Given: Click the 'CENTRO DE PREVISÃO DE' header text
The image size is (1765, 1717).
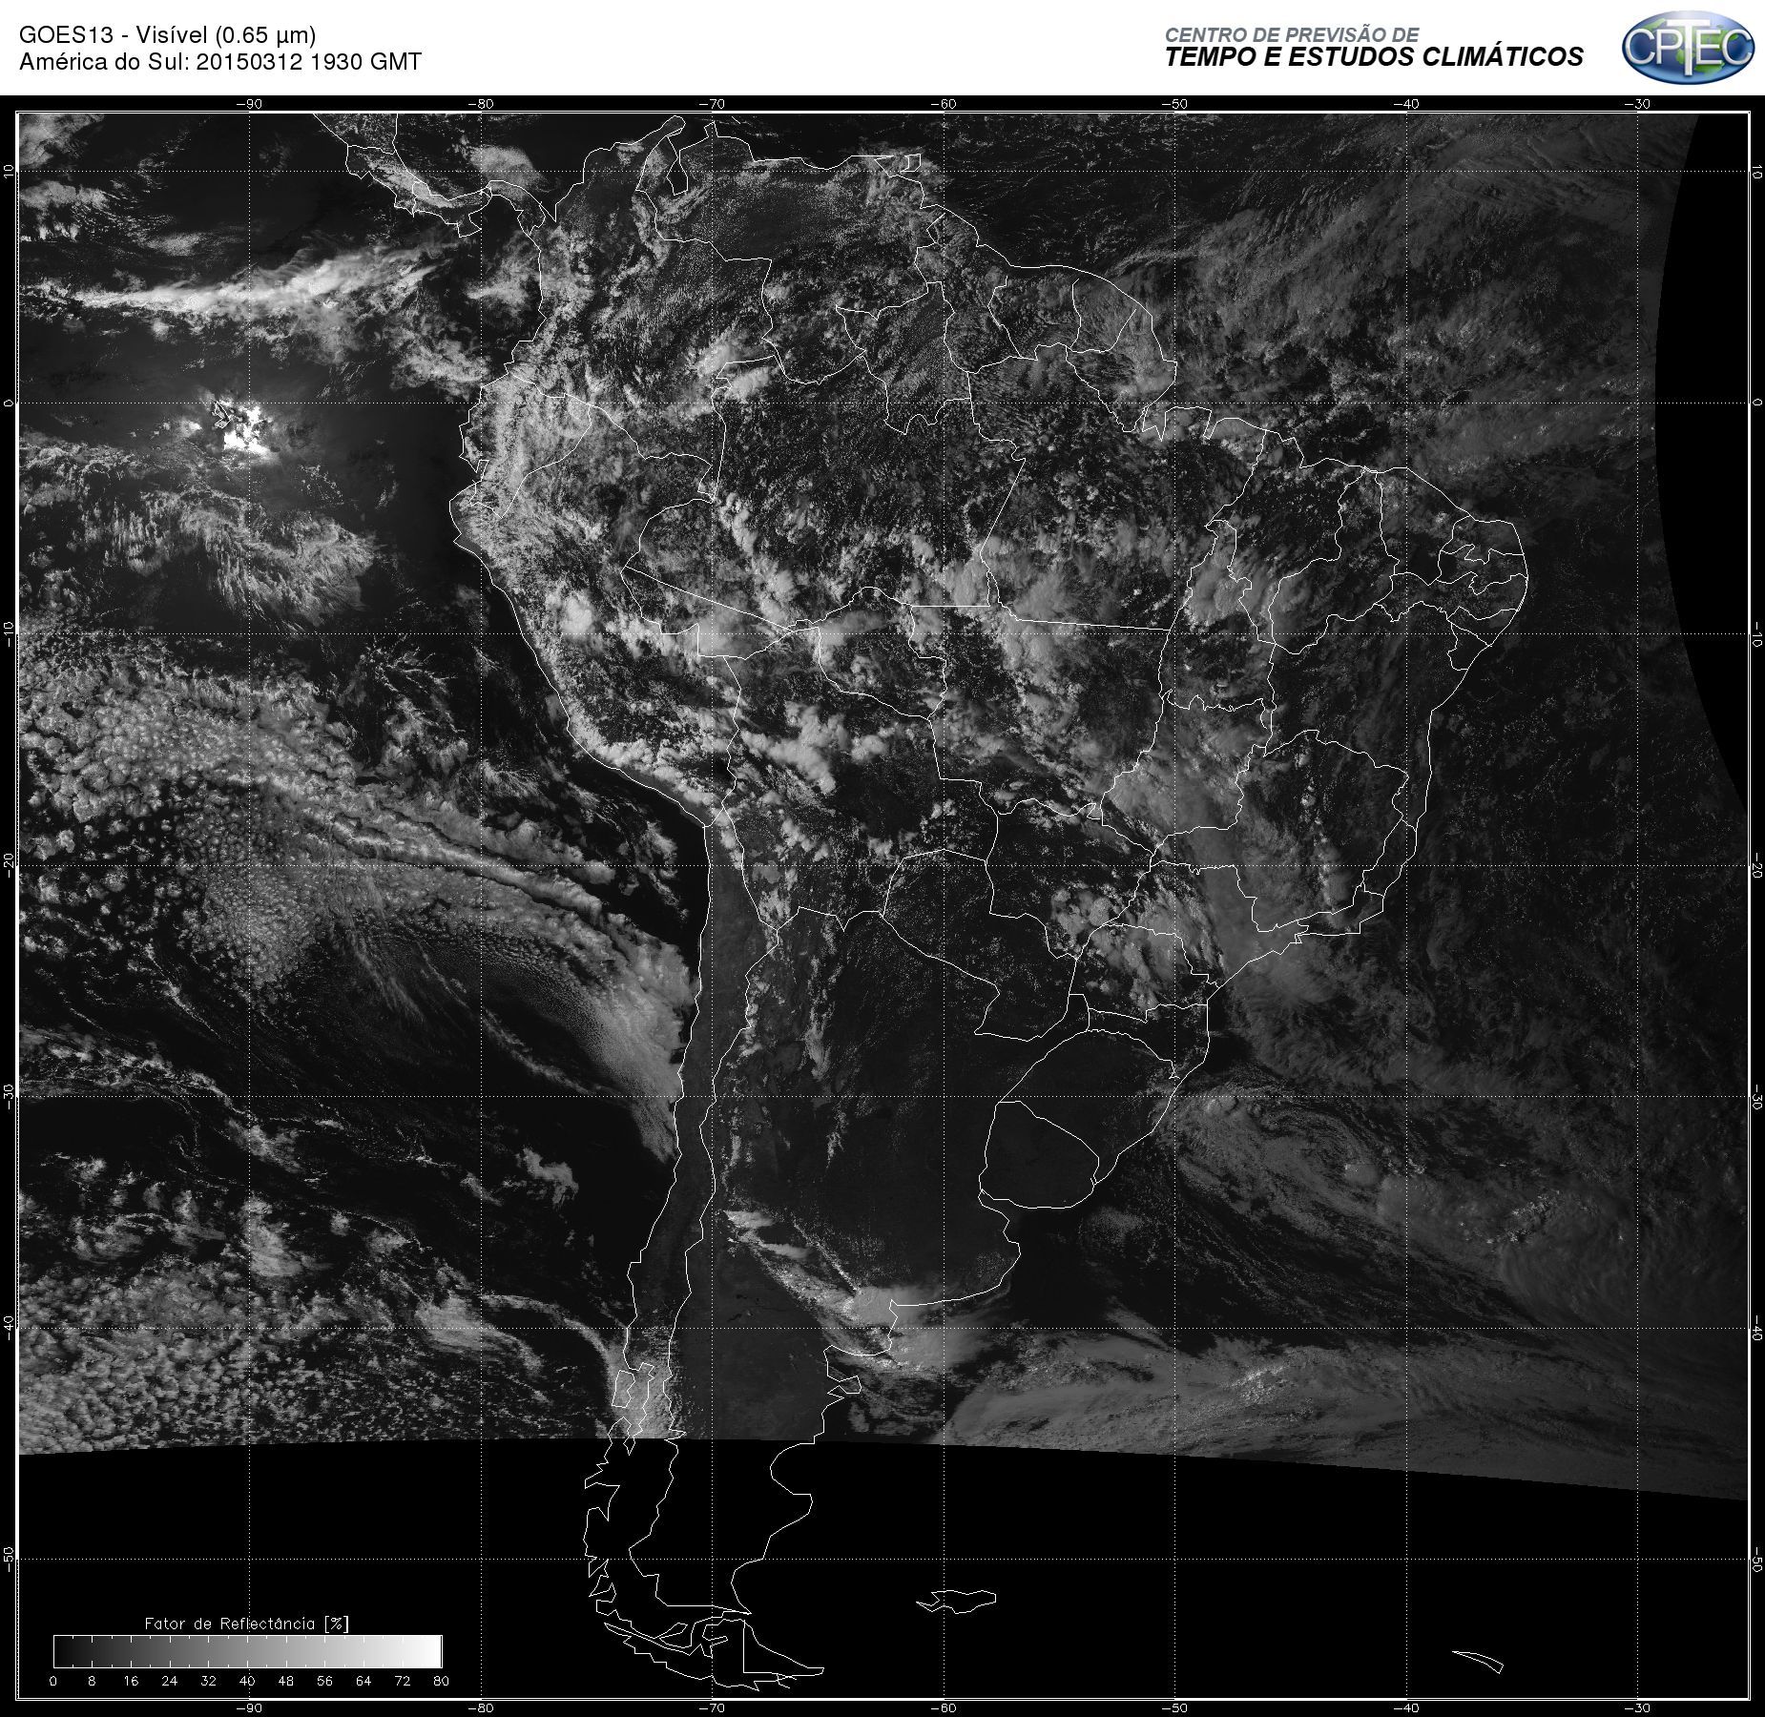Looking at the screenshot, I should [1292, 34].
